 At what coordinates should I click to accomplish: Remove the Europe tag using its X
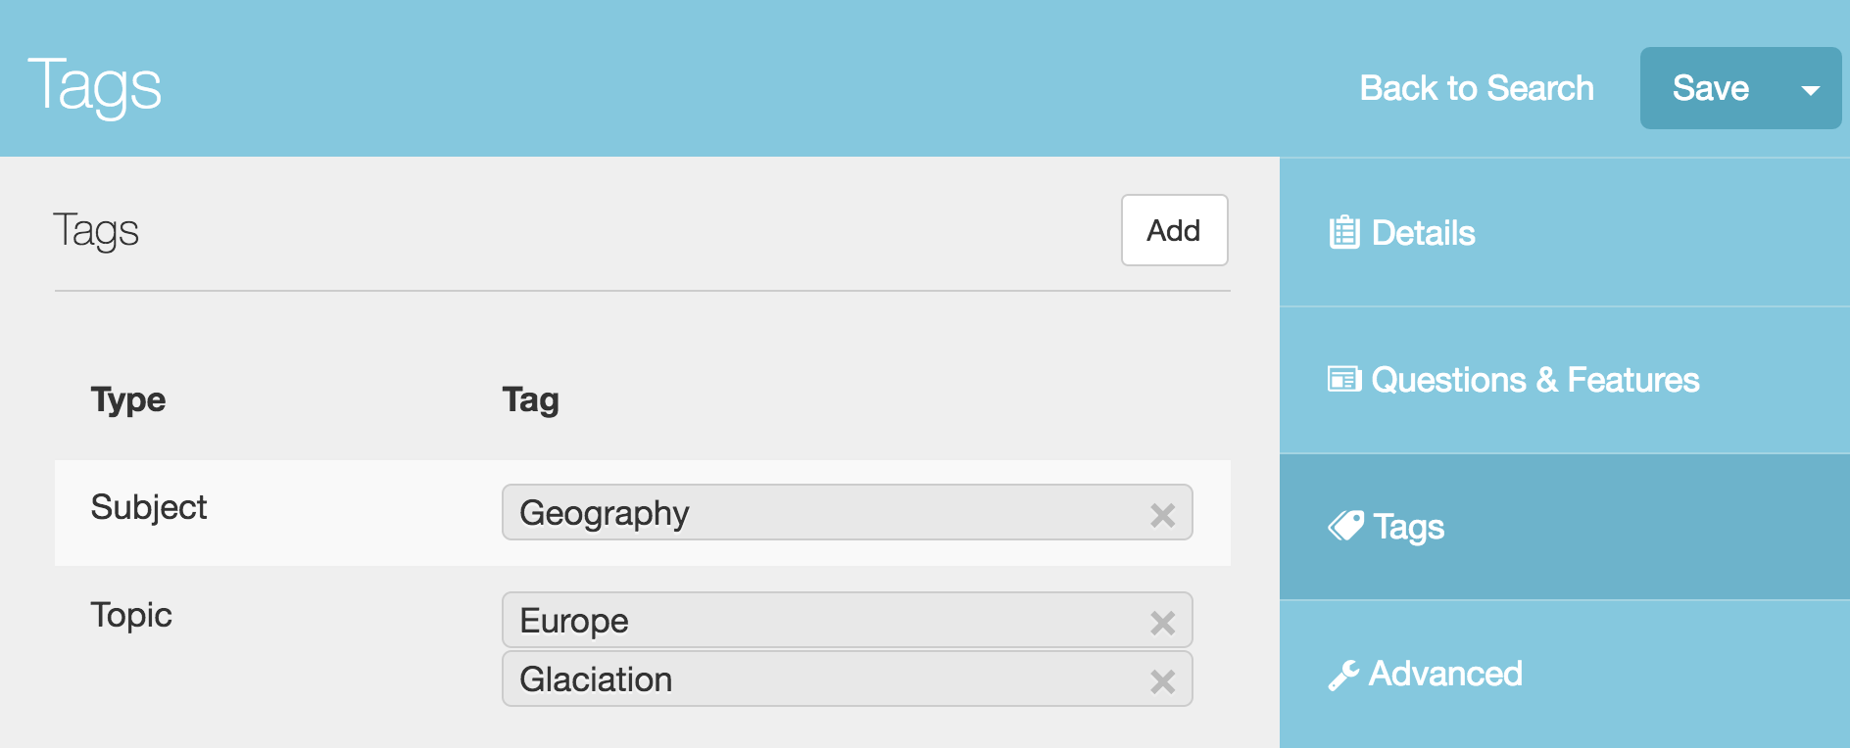point(1163,623)
